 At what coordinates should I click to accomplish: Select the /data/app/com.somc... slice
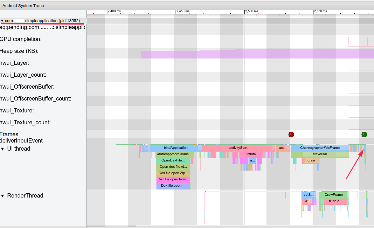174,154
